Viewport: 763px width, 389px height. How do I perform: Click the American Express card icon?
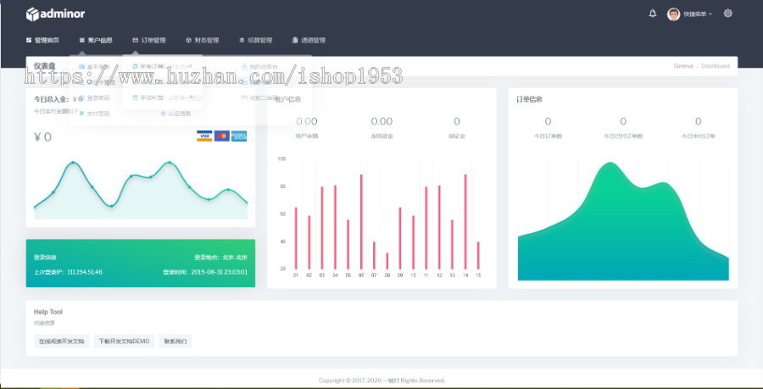(239, 136)
